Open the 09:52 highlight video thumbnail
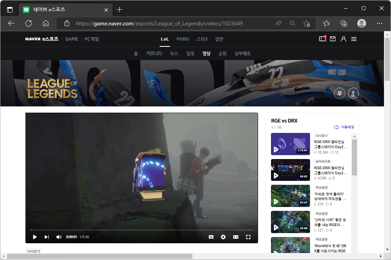The height and width of the screenshot is (260, 391). [291, 170]
